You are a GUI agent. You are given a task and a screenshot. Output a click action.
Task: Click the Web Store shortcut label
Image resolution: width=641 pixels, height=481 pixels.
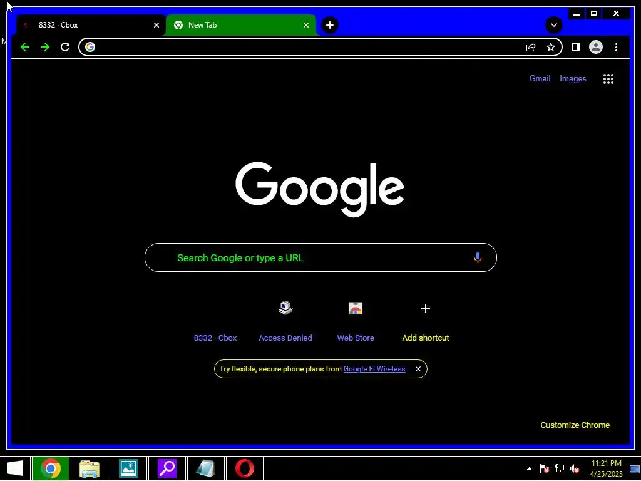356,338
